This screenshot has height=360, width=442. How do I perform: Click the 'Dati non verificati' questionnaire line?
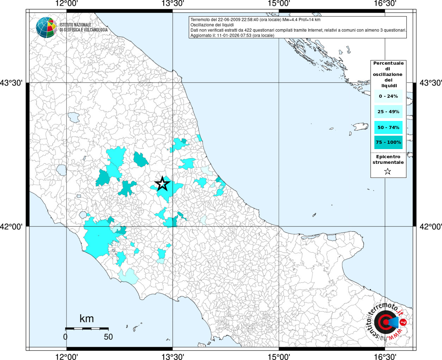298,30
